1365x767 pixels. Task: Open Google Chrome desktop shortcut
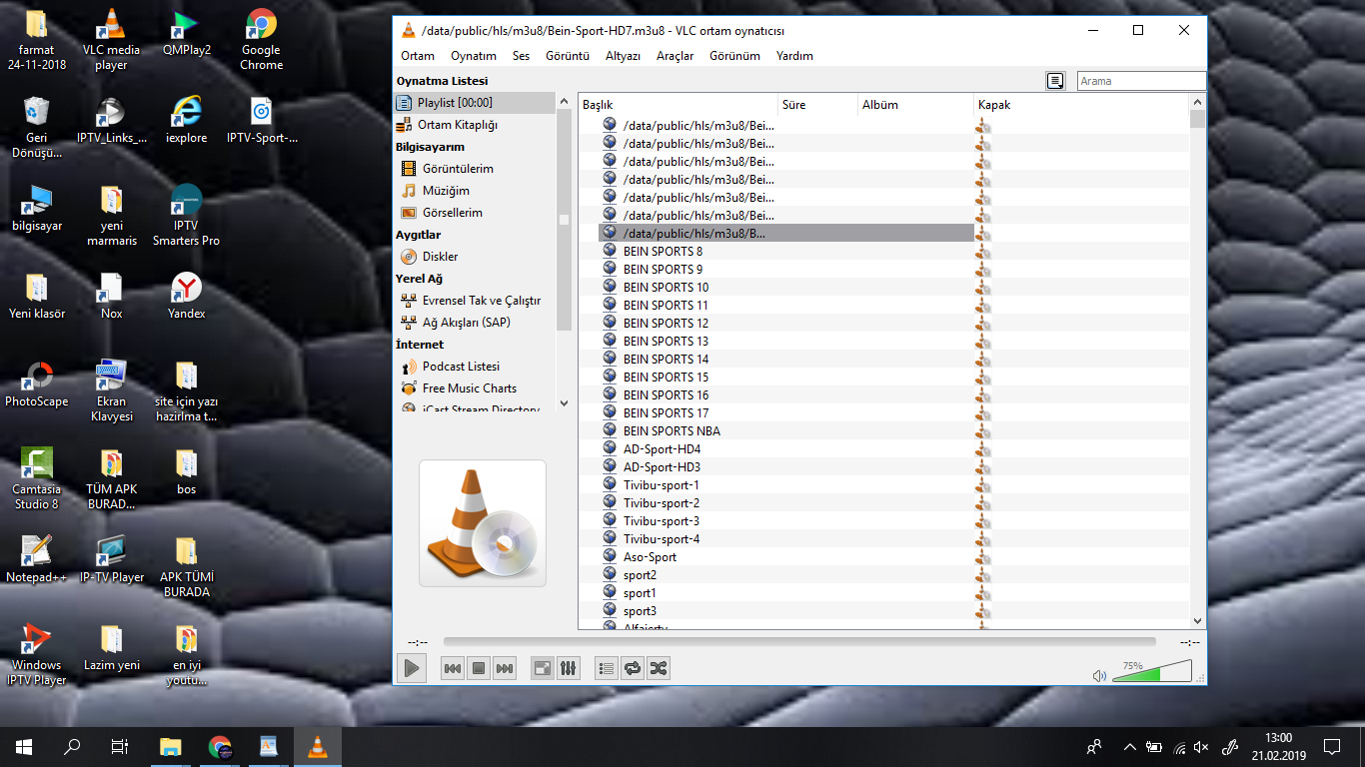click(261, 40)
